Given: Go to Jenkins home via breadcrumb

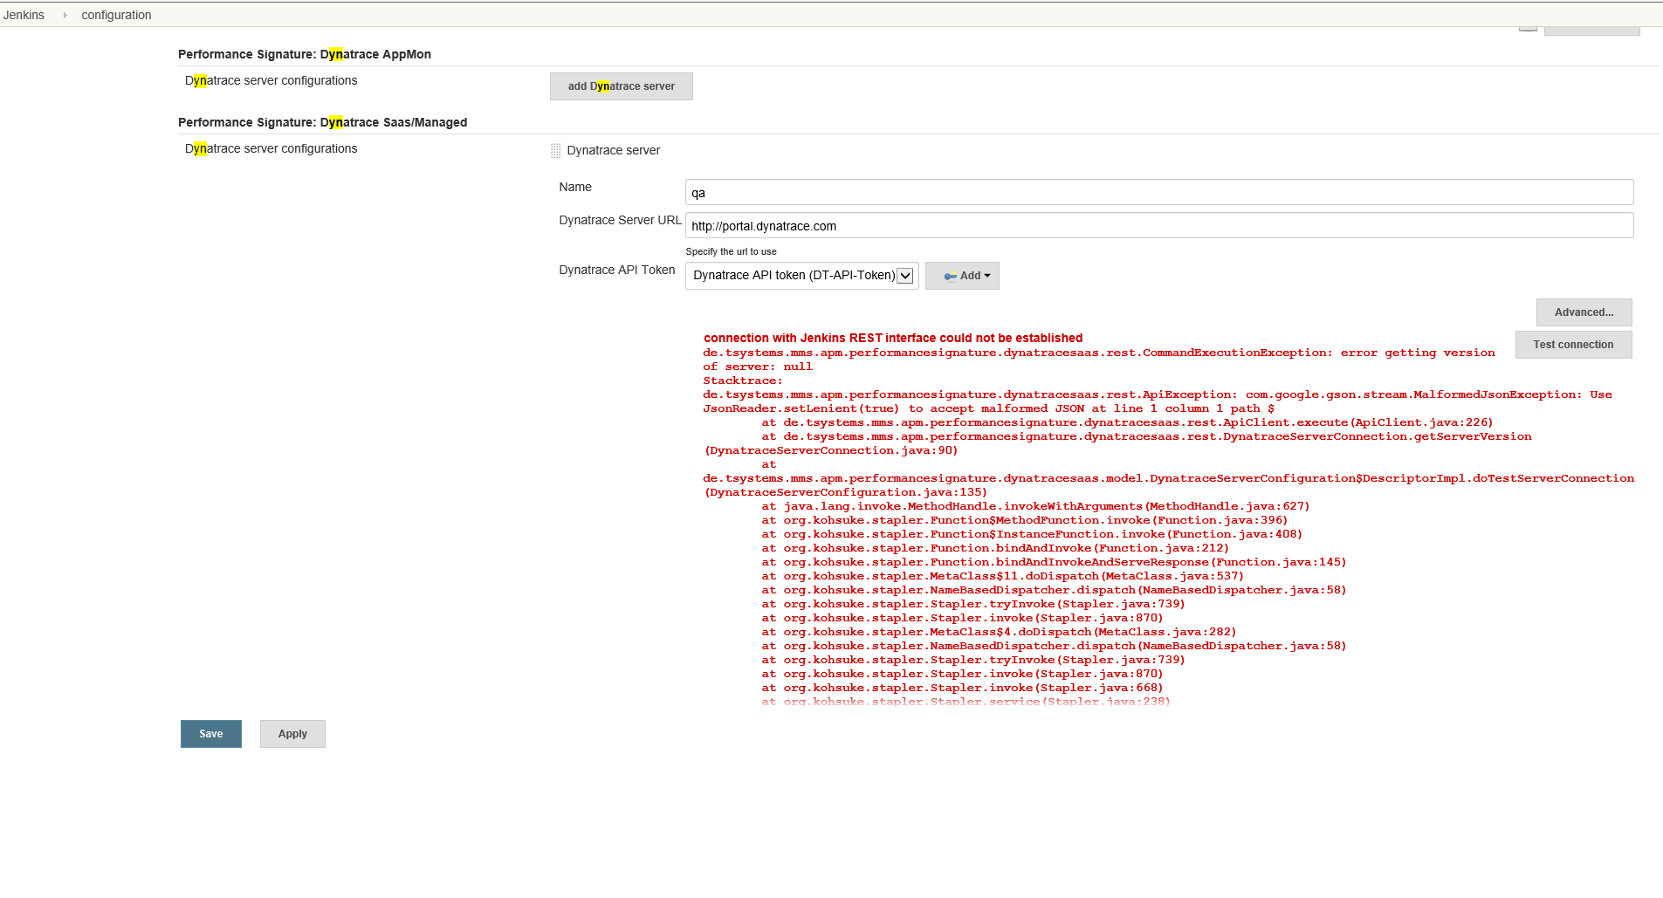Looking at the screenshot, I should click(24, 15).
